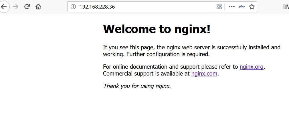Open the page actions three-dots menu
Viewport: 289px width, 128px height.
[232, 7]
